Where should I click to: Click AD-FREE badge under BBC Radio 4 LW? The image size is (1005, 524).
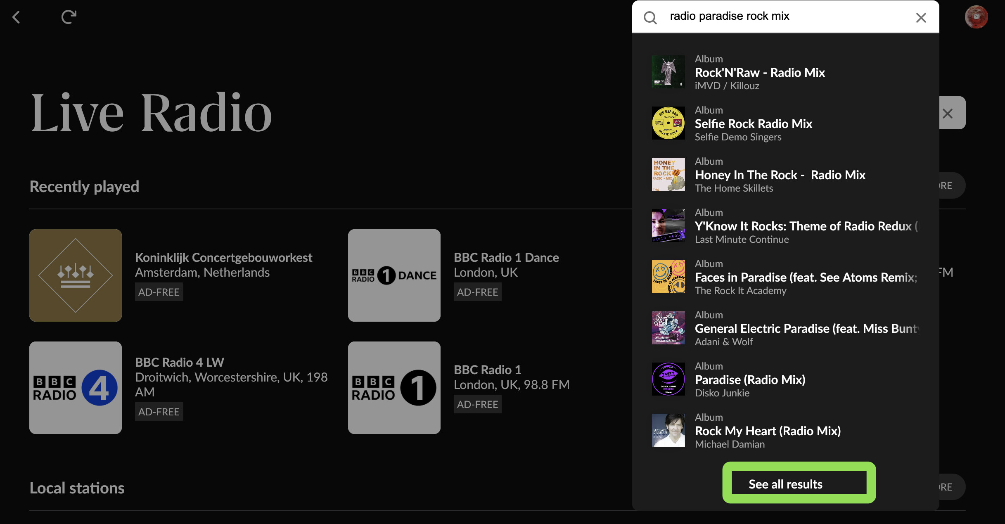[159, 412]
